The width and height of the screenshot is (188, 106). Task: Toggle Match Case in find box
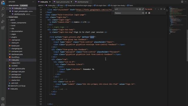tap(137, 9)
